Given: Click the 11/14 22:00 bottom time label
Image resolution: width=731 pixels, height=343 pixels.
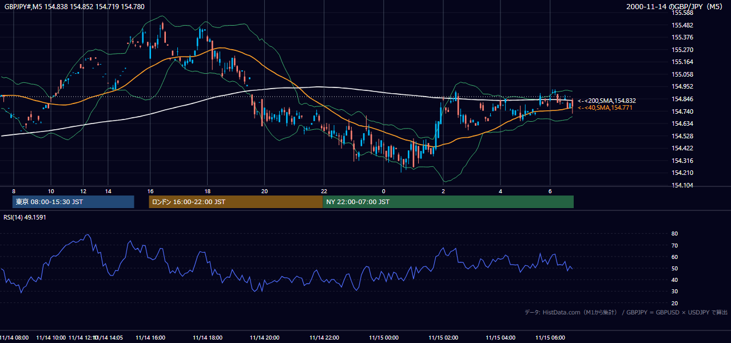Looking at the screenshot, I should [324, 338].
